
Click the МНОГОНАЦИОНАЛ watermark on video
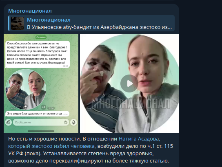point(131,104)
